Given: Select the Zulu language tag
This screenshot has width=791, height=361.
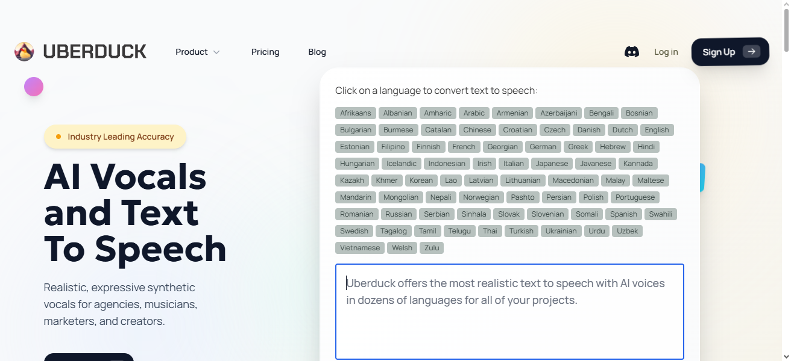Looking at the screenshot, I should tap(432, 248).
